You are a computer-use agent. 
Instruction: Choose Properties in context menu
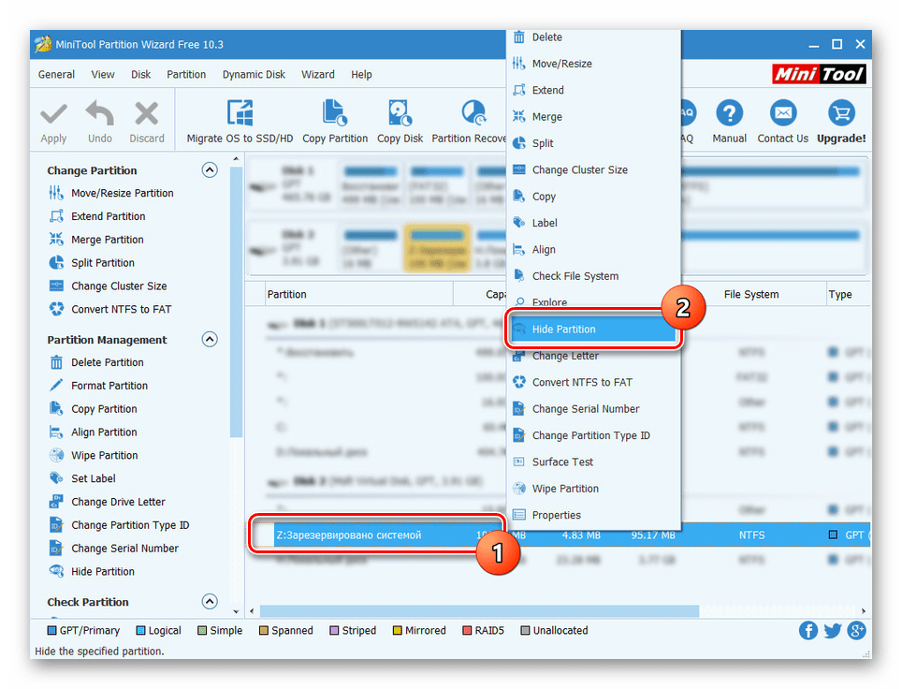click(593, 515)
